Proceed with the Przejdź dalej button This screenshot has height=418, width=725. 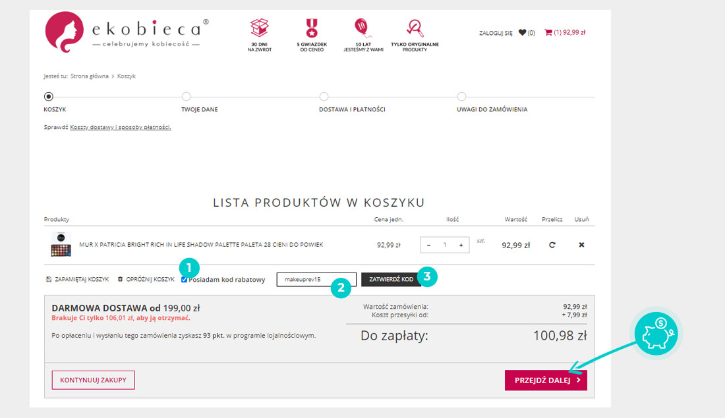pyautogui.click(x=546, y=380)
